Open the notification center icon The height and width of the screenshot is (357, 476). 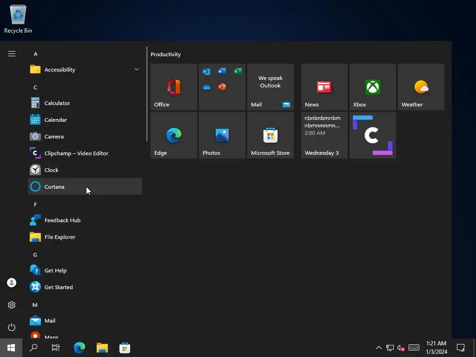point(461,348)
